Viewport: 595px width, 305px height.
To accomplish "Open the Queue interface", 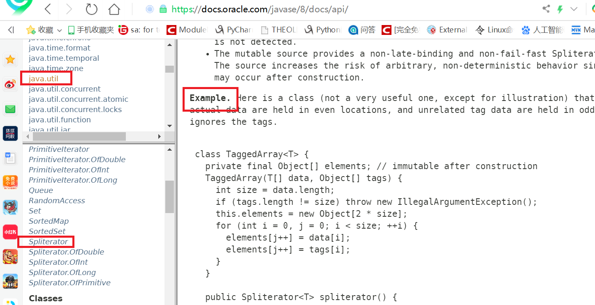I will point(41,190).
